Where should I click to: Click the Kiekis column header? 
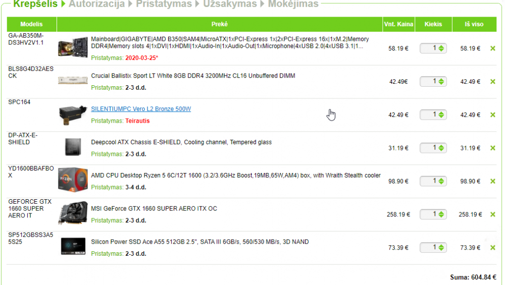(x=433, y=24)
